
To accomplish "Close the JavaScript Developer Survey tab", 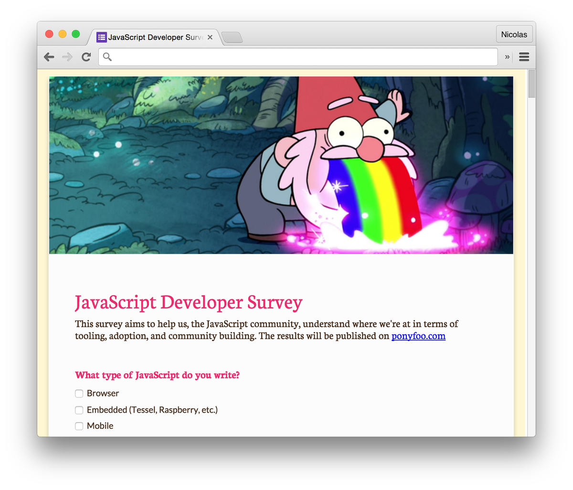I will tap(210, 37).
